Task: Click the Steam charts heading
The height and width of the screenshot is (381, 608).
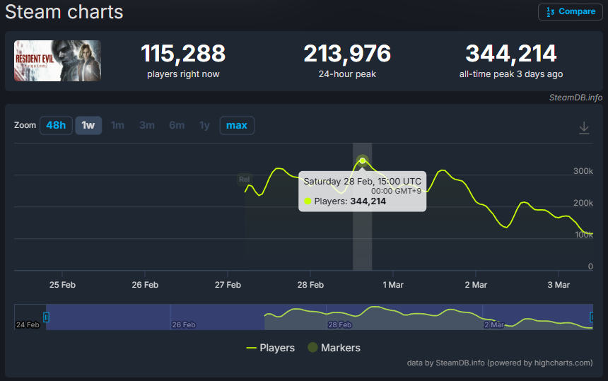Action: coord(64,11)
